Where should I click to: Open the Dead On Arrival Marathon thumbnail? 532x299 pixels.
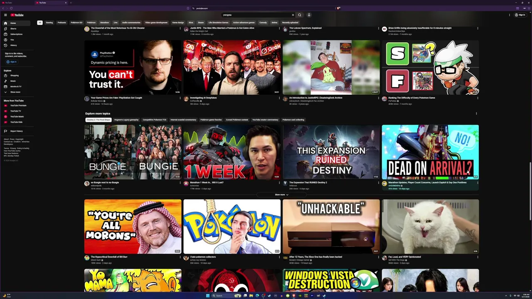pyautogui.click(x=430, y=152)
